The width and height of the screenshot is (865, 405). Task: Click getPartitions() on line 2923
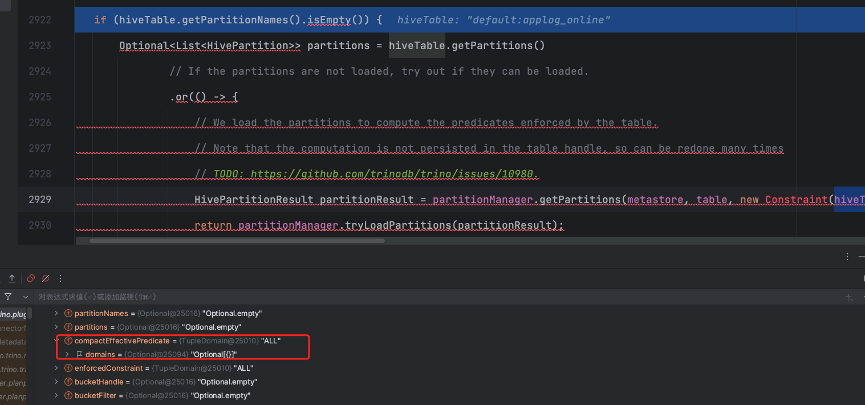click(498, 46)
